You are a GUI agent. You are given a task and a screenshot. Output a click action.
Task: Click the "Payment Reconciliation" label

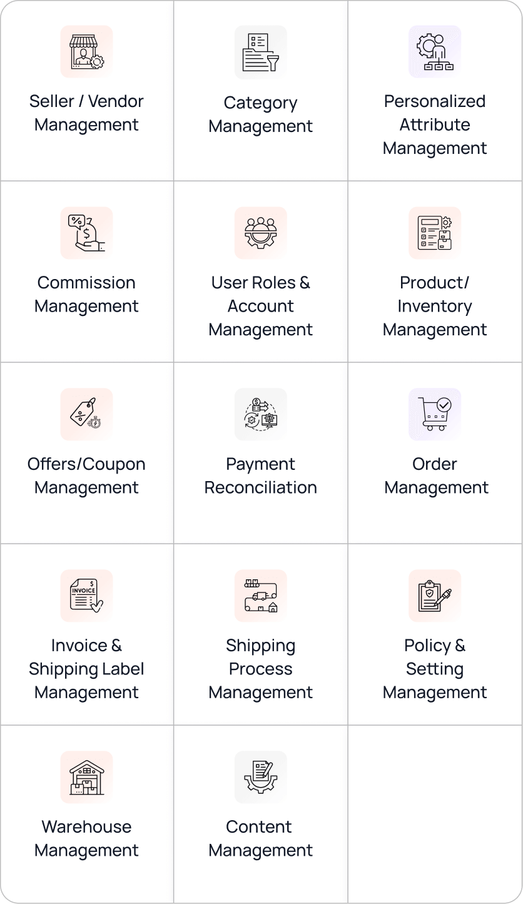tap(260, 475)
